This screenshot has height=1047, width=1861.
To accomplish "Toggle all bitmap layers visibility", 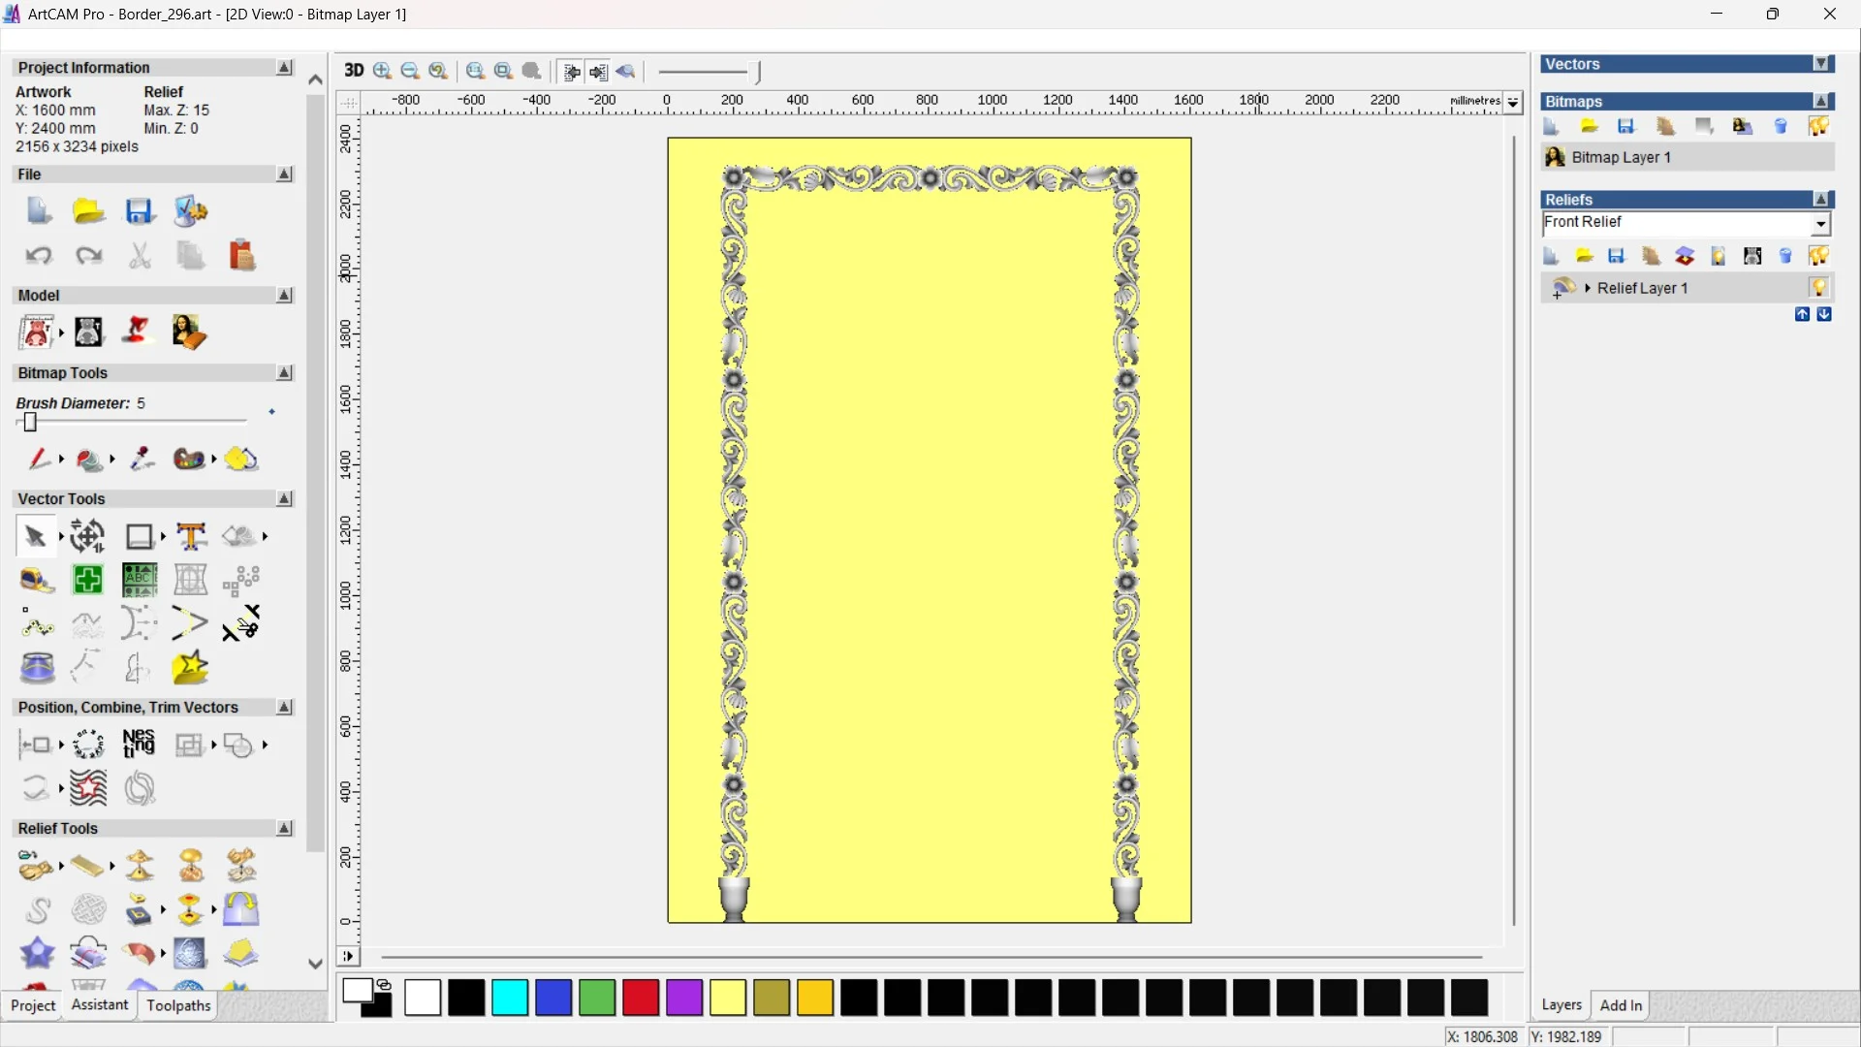I will [x=1819, y=126].
